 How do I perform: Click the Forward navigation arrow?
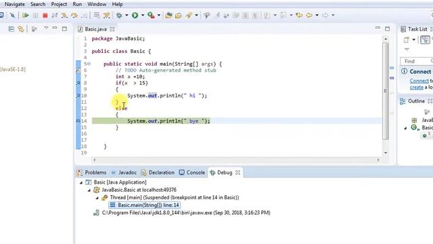pos(325,15)
